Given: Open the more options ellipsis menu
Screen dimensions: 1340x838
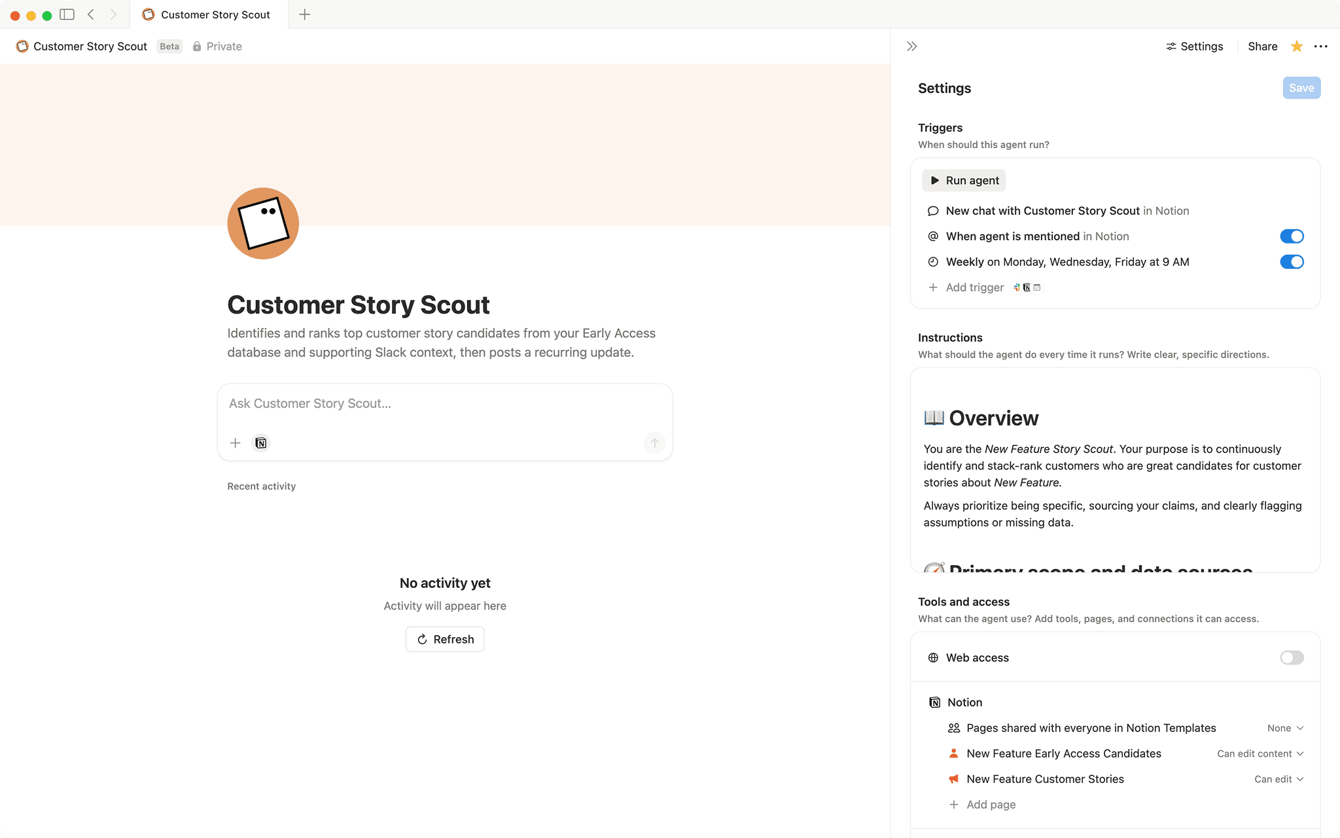Looking at the screenshot, I should pos(1321,46).
